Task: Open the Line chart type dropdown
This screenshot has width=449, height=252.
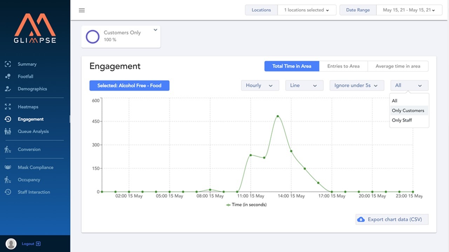Action: (304, 85)
